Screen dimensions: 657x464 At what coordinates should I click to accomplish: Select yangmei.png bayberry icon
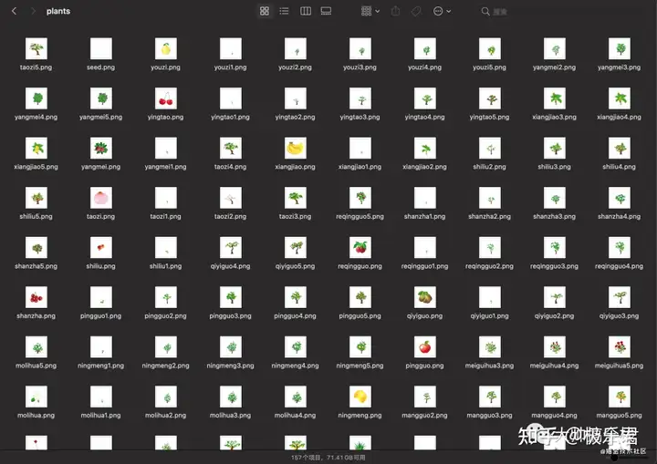[x=101, y=149]
